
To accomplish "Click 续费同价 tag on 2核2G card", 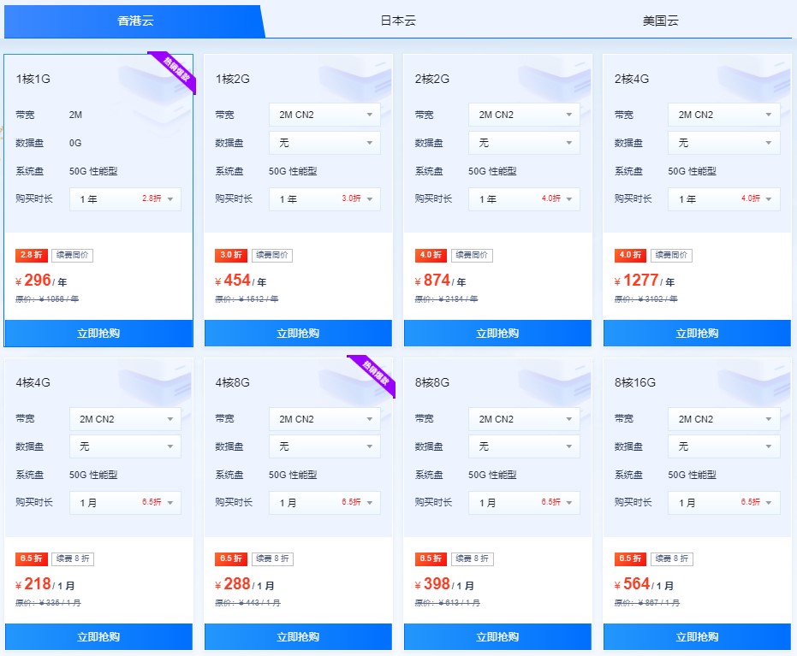I will click(472, 255).
